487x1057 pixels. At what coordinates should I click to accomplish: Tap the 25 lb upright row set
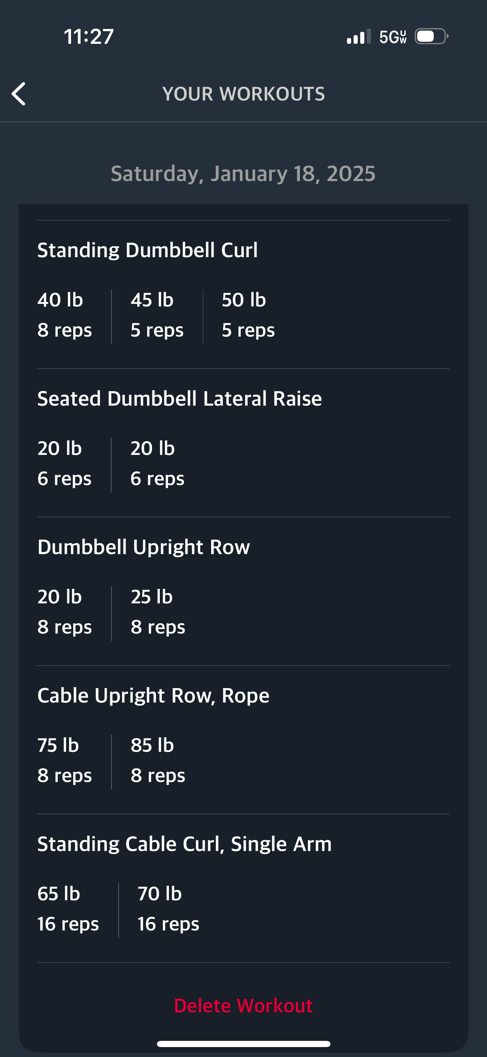click(x=158, y=612)
